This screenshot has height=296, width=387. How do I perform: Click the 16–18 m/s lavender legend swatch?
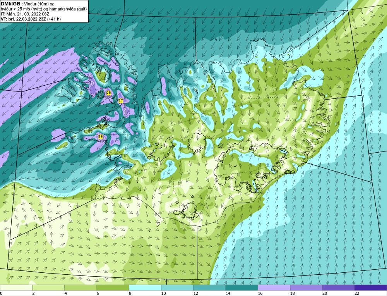coord(274,287)
